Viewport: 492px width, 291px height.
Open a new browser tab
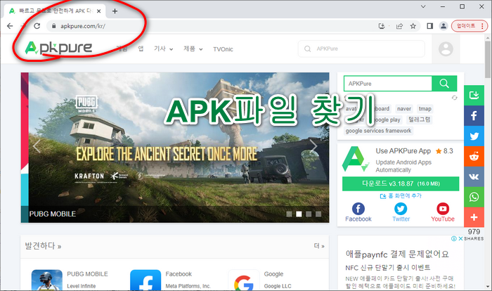(115, 11)
